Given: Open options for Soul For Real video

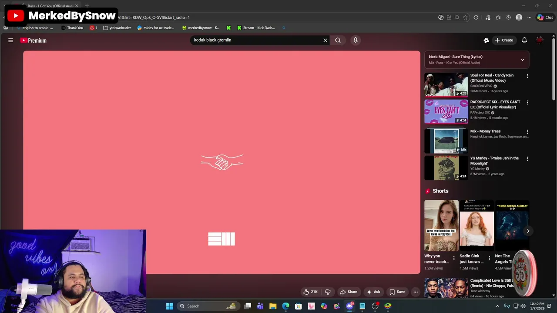Looking at the screenshot, I should tap(527, 76).
